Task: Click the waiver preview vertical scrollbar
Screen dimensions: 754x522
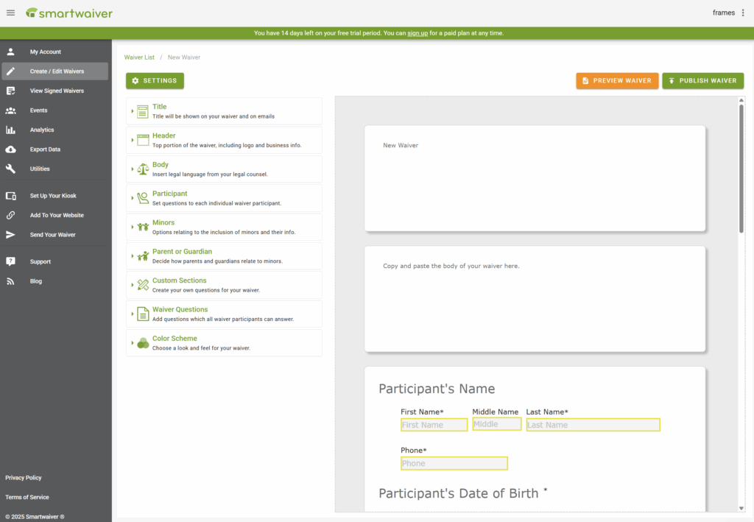Action: click(x=741, y=169)
